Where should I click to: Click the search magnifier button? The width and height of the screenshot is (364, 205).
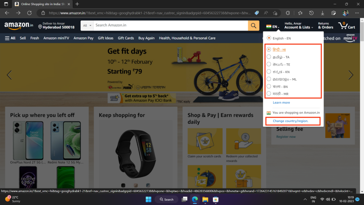point(253,25)
